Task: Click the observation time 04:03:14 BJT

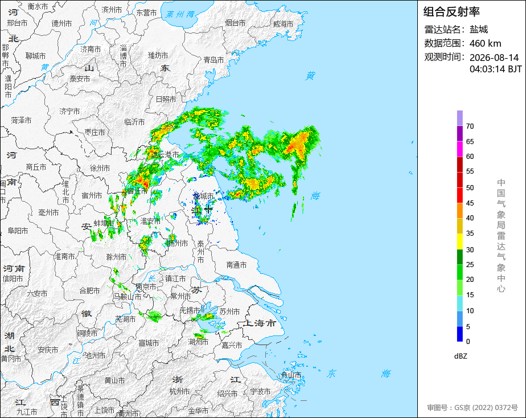Action: (x=495, y=69)
